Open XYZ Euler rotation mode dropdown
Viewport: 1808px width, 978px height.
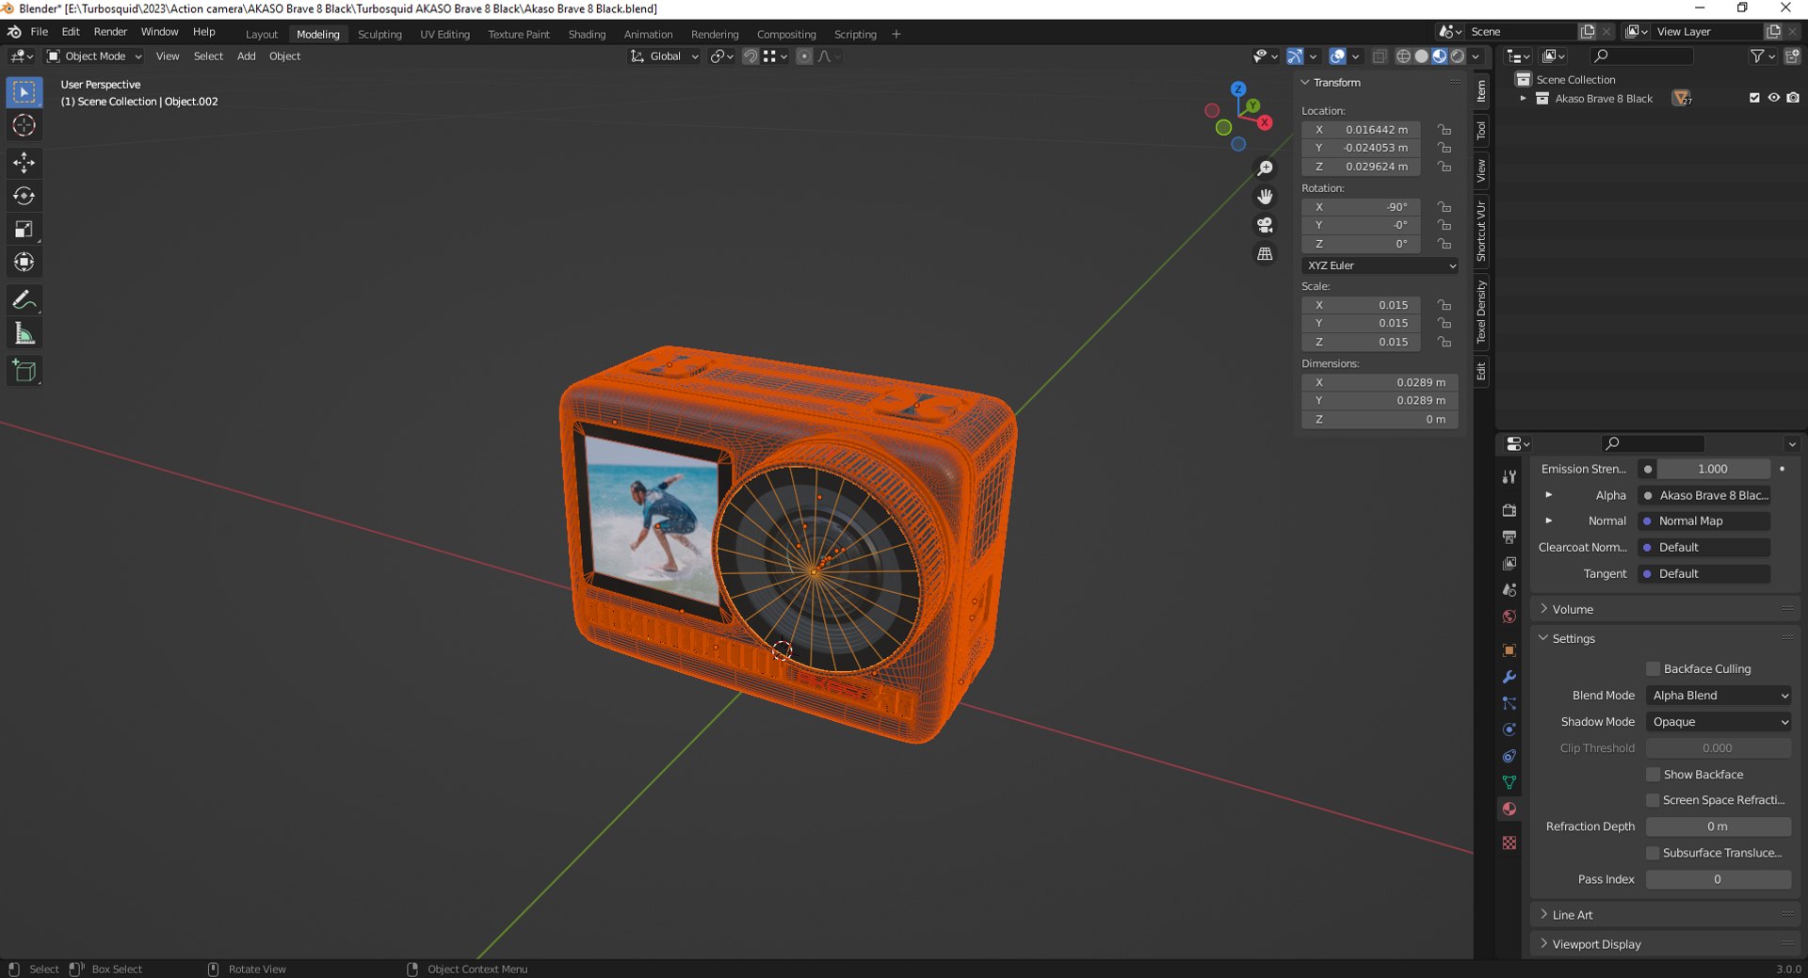[x=1380, y=265]
